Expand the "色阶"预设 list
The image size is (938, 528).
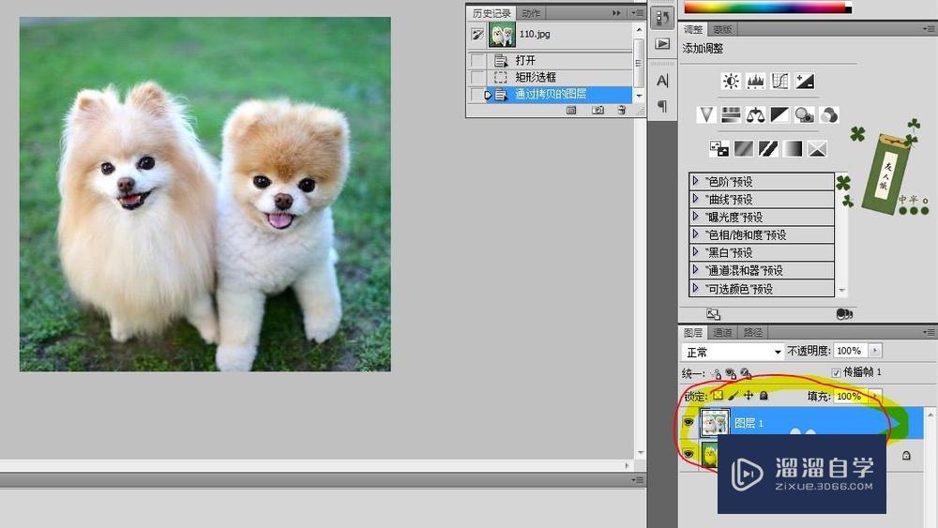pyautogui.click(x=695, y=181)
